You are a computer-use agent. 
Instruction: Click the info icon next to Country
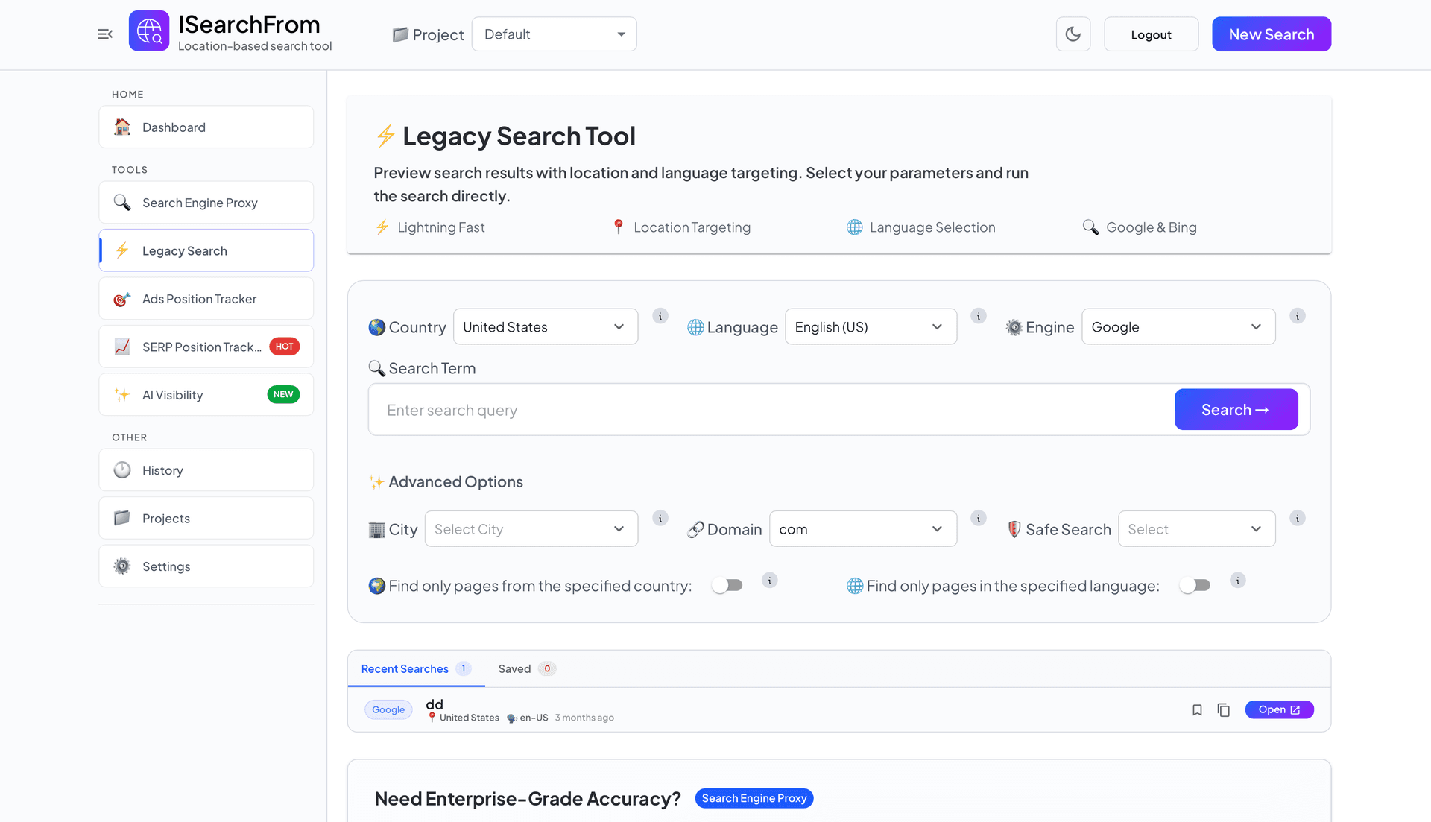click(660, 316)
